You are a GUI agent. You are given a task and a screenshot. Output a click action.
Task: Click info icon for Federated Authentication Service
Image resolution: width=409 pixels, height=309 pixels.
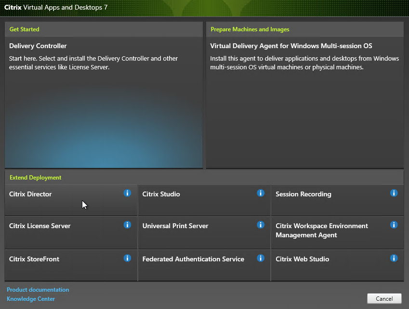pos(261,258)
